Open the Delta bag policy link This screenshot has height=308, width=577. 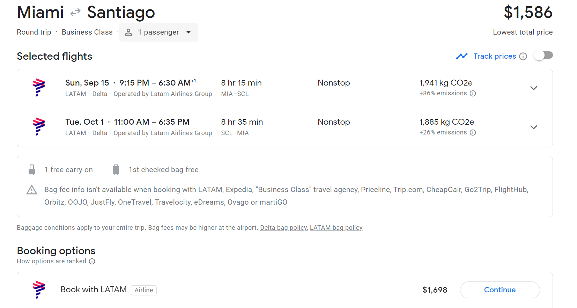(283, 228)
